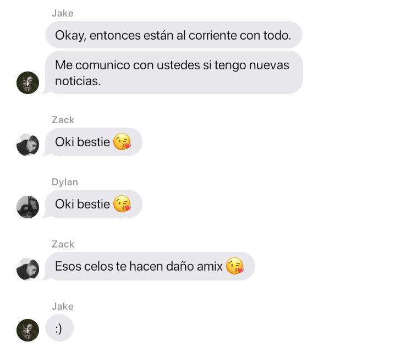The image size is (396, 347).
Task: Tap Zack's avatar next to his 'Oki bestie' message
Action: coord(28,145)
